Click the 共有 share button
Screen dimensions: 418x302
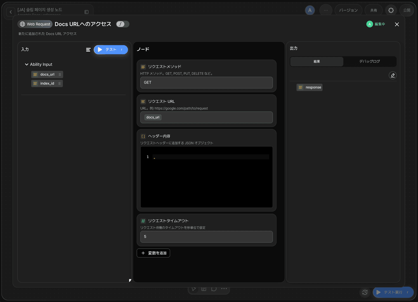tap(374, 10)
